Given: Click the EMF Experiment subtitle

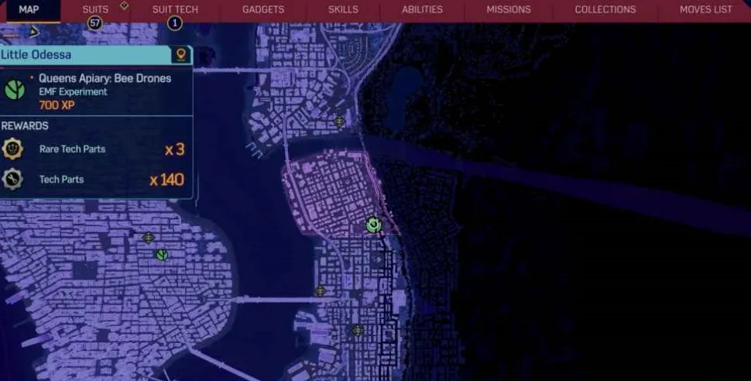Looking at the screenshot, I should [x=73, y=91].
